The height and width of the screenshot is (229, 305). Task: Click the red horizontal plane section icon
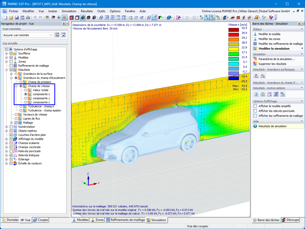pos(233,18)
